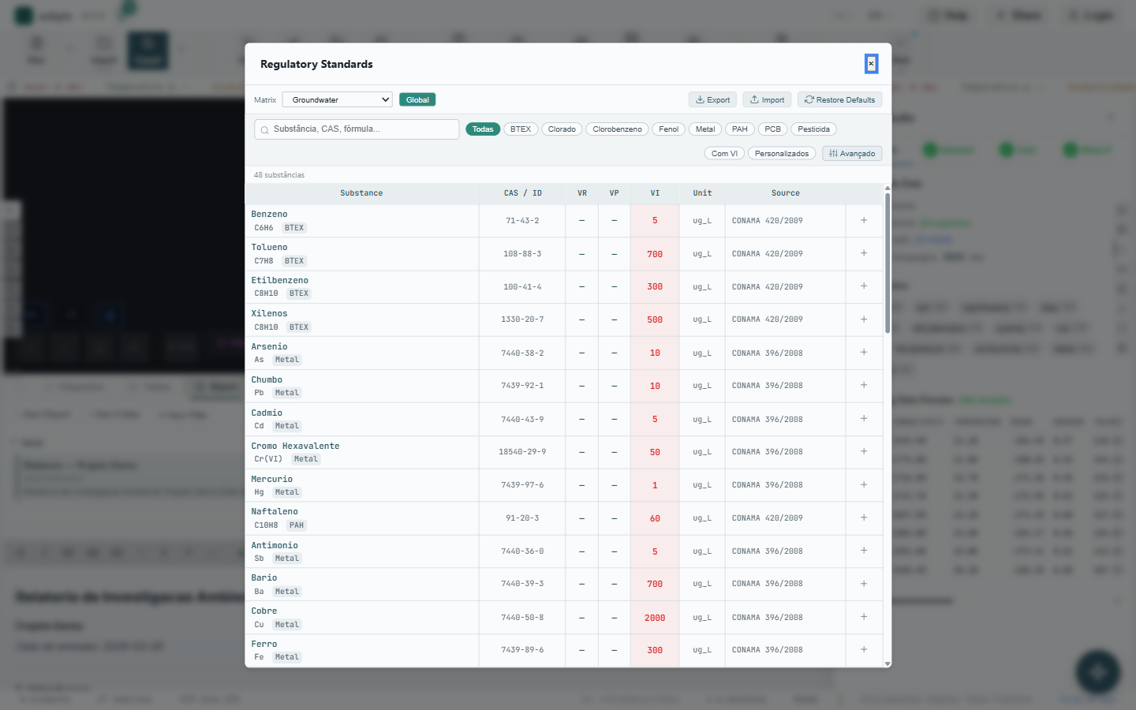Click VI value 60 for Naftaleno

click(x=655, y=518)
